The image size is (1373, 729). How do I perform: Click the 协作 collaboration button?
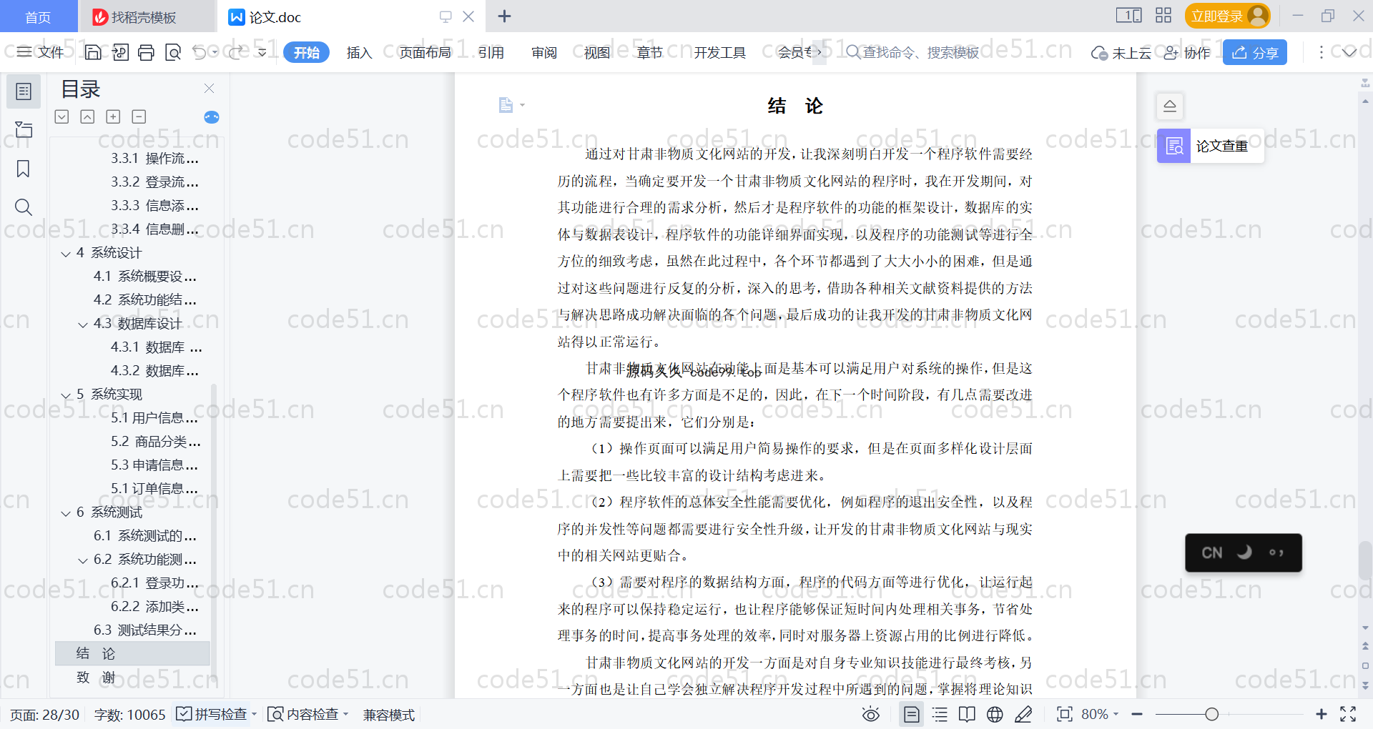[1187, 52]
